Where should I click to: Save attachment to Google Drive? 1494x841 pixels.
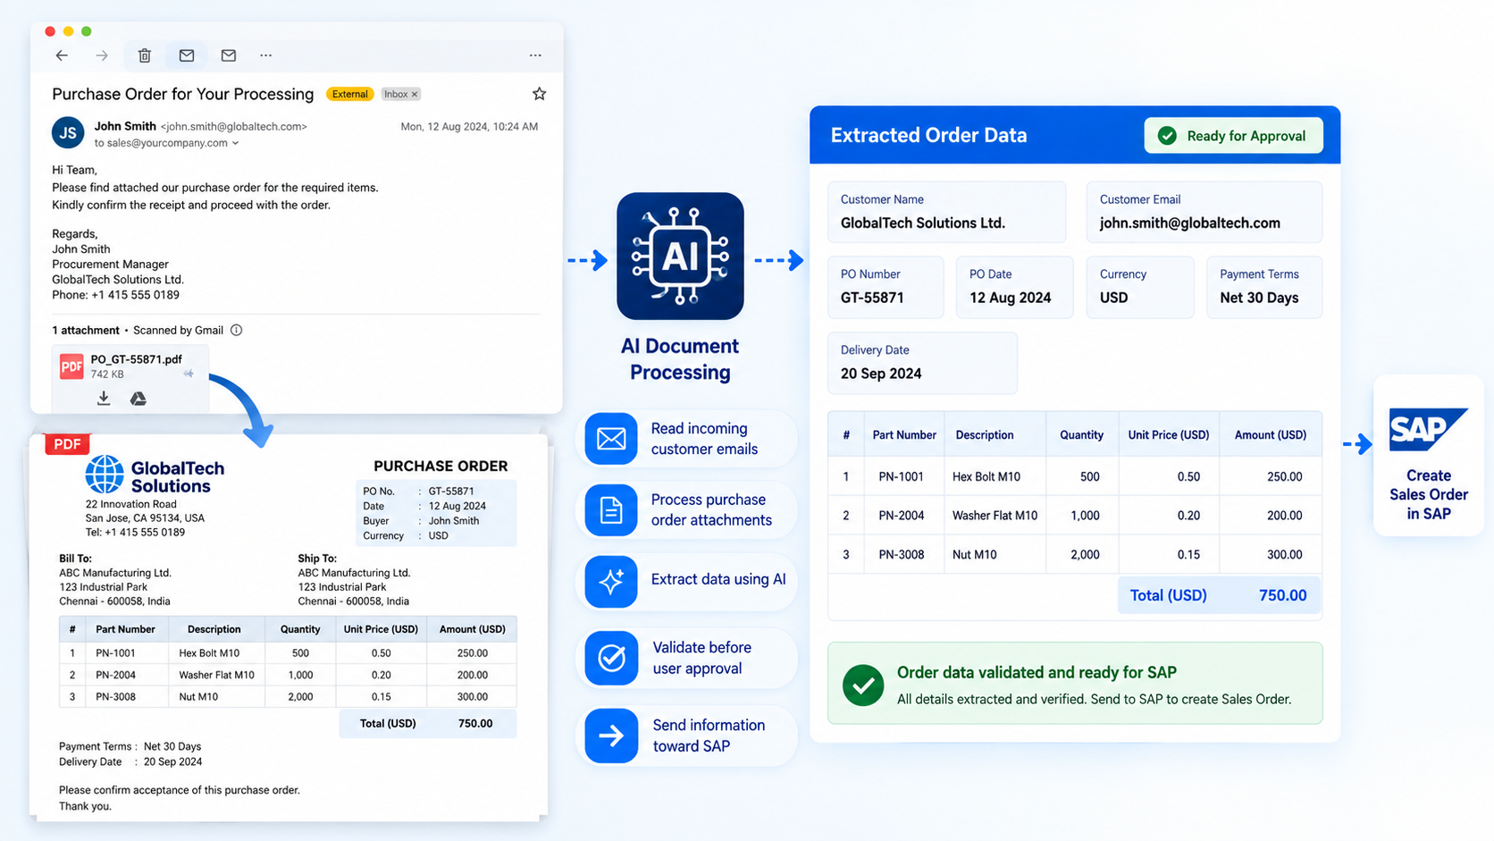(x=138, y=399)
